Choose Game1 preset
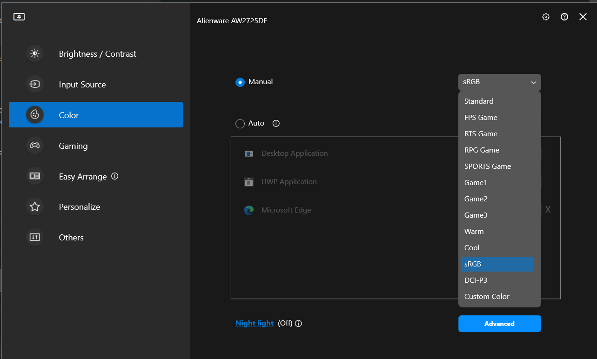Image resolution: width=597 pixels, height=359 pixels. (497, 182)
